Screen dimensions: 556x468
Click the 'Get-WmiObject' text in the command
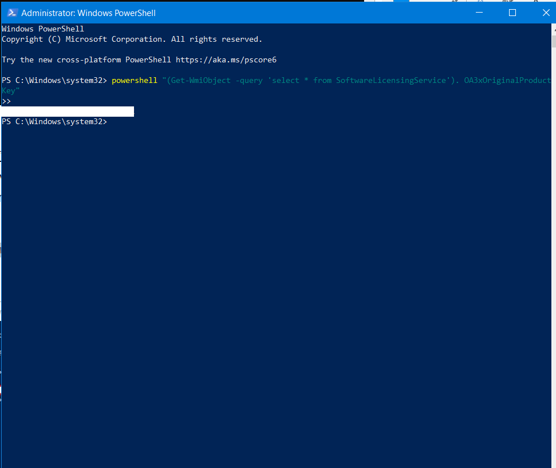coord(201,81)
